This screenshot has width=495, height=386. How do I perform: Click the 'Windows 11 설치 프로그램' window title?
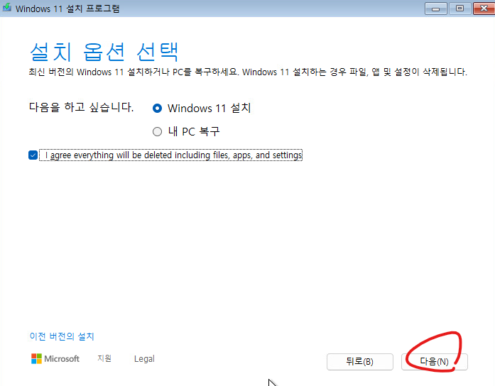tap(67, 9)
